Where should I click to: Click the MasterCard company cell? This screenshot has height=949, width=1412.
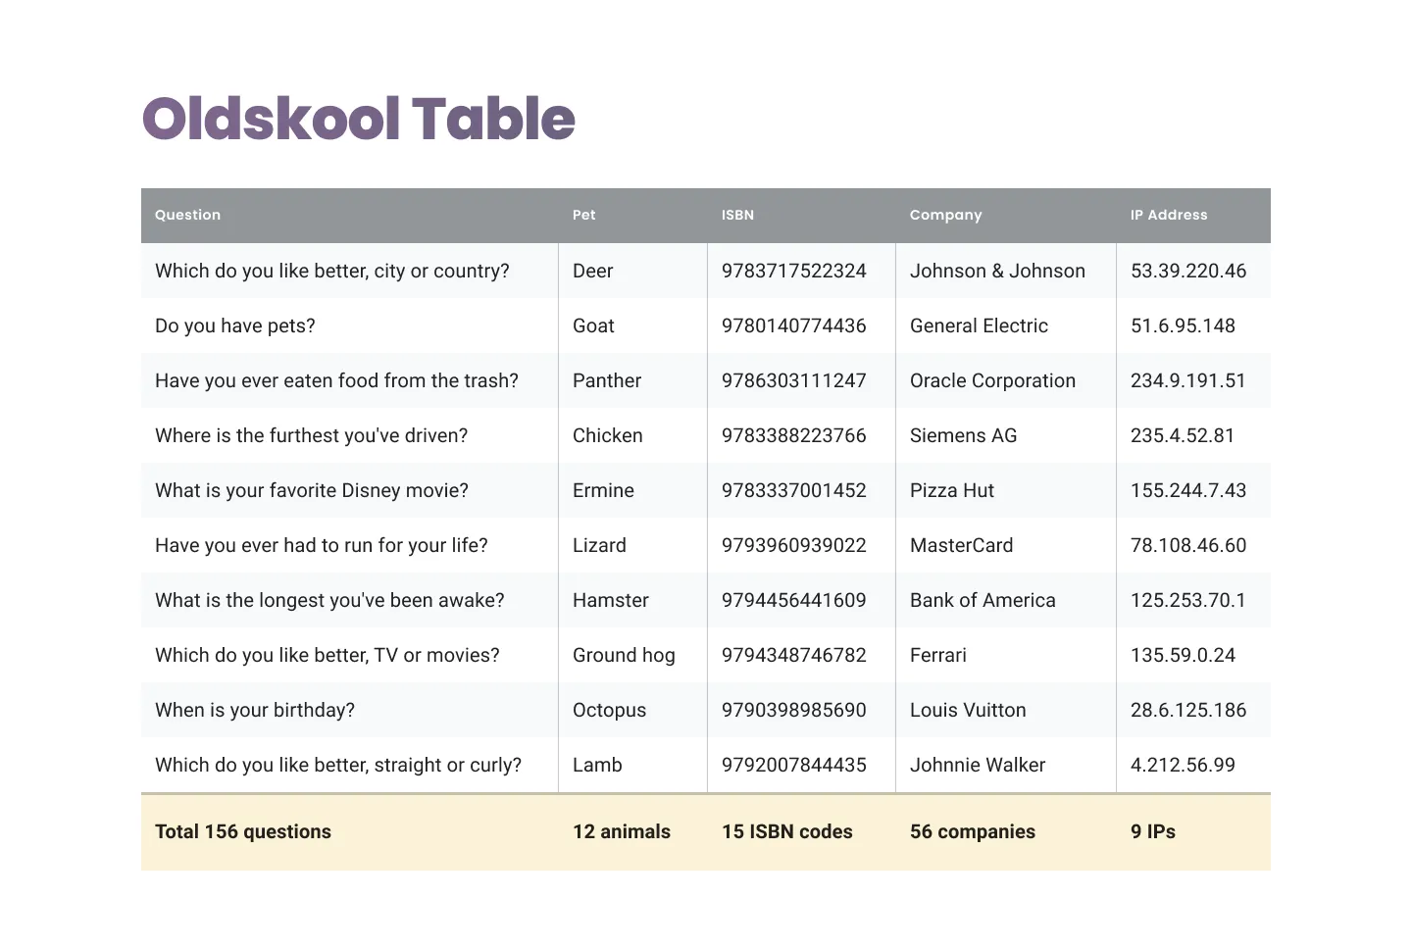(x=962, y=545)
